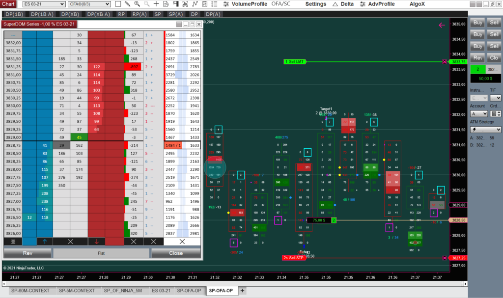503x298 pixels.
Task: Click the sliders icon beside AdvProfile
Action: click(363, 4)
